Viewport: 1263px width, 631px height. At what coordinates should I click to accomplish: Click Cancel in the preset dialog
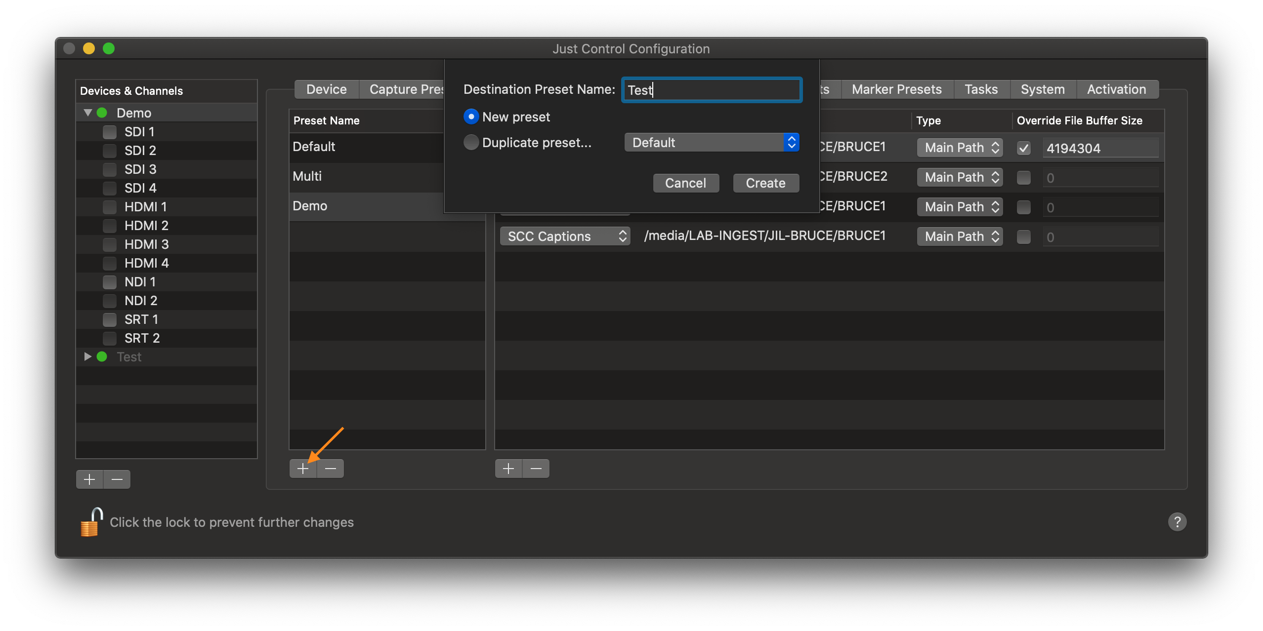click(686, 183)
